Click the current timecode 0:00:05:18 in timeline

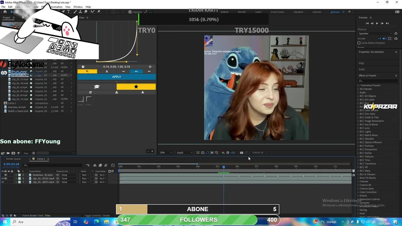click(x=11, y=164)
